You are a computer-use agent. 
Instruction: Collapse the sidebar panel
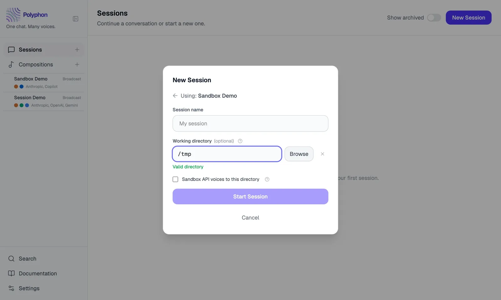(x=75, y=18)
